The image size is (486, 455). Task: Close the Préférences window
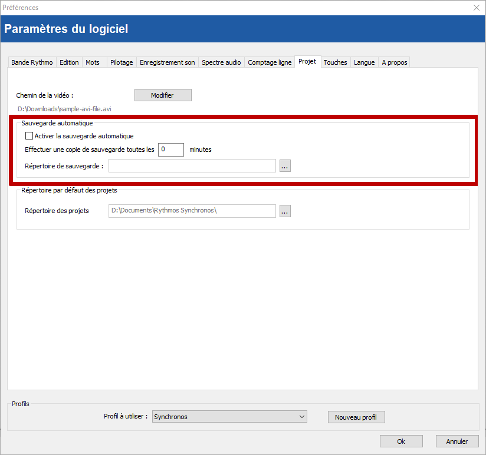(477, 8)
